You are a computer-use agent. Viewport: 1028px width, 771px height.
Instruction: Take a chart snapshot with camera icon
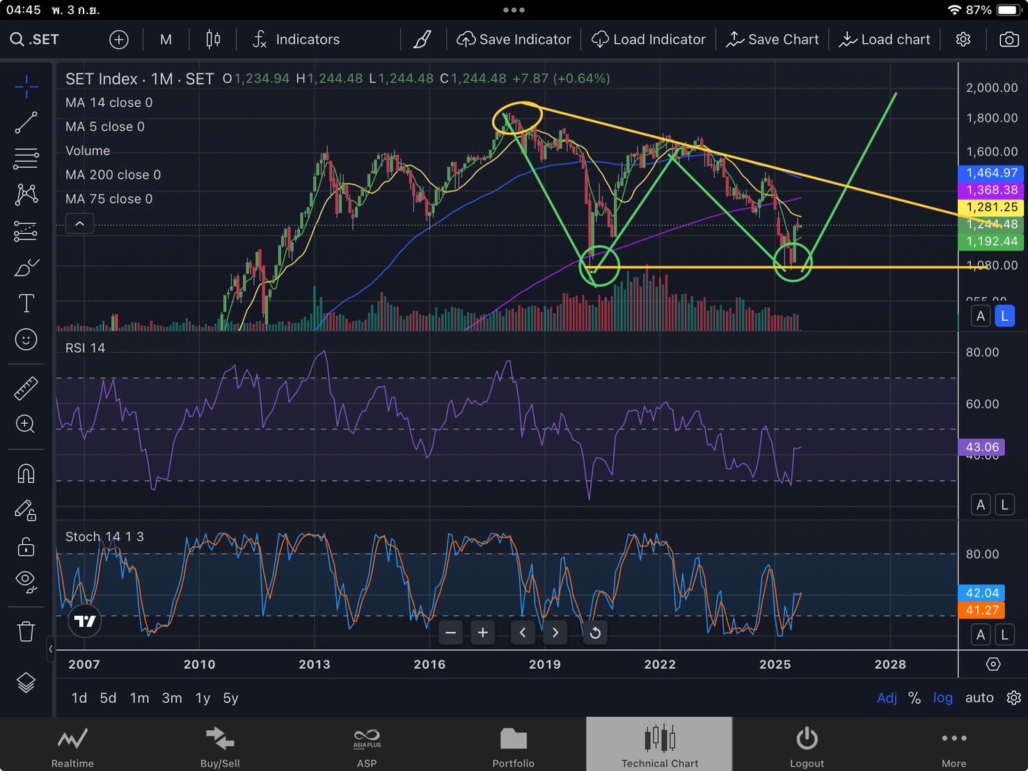pyautogui.click(x=1009, y=40)
